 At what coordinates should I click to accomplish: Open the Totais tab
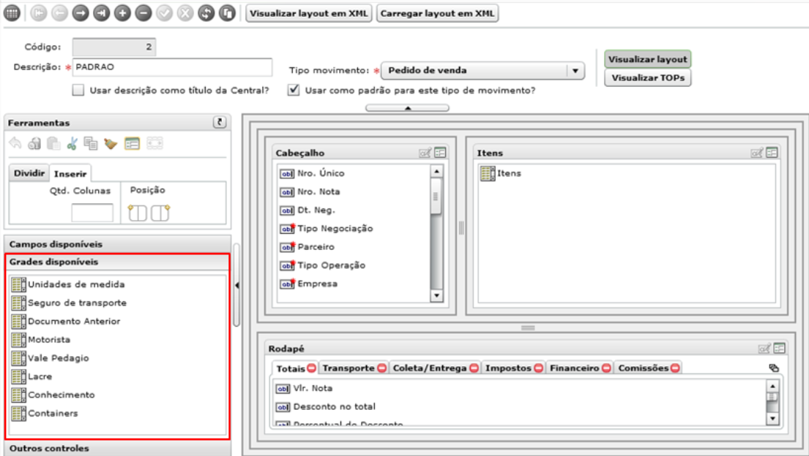291,368
